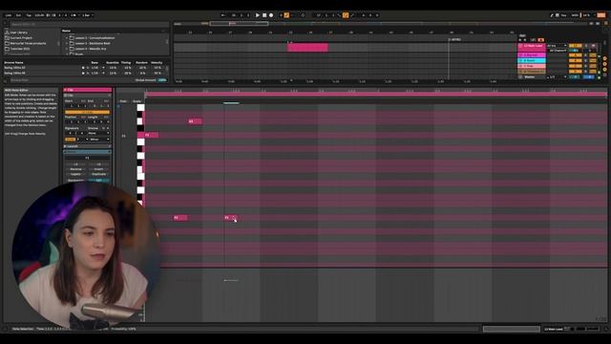Select the Main Lead track header
The width and height of the screenshot is (611, 344).
[532, 46]
